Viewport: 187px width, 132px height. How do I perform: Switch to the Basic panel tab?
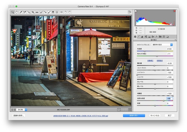[x=135, y=37]
